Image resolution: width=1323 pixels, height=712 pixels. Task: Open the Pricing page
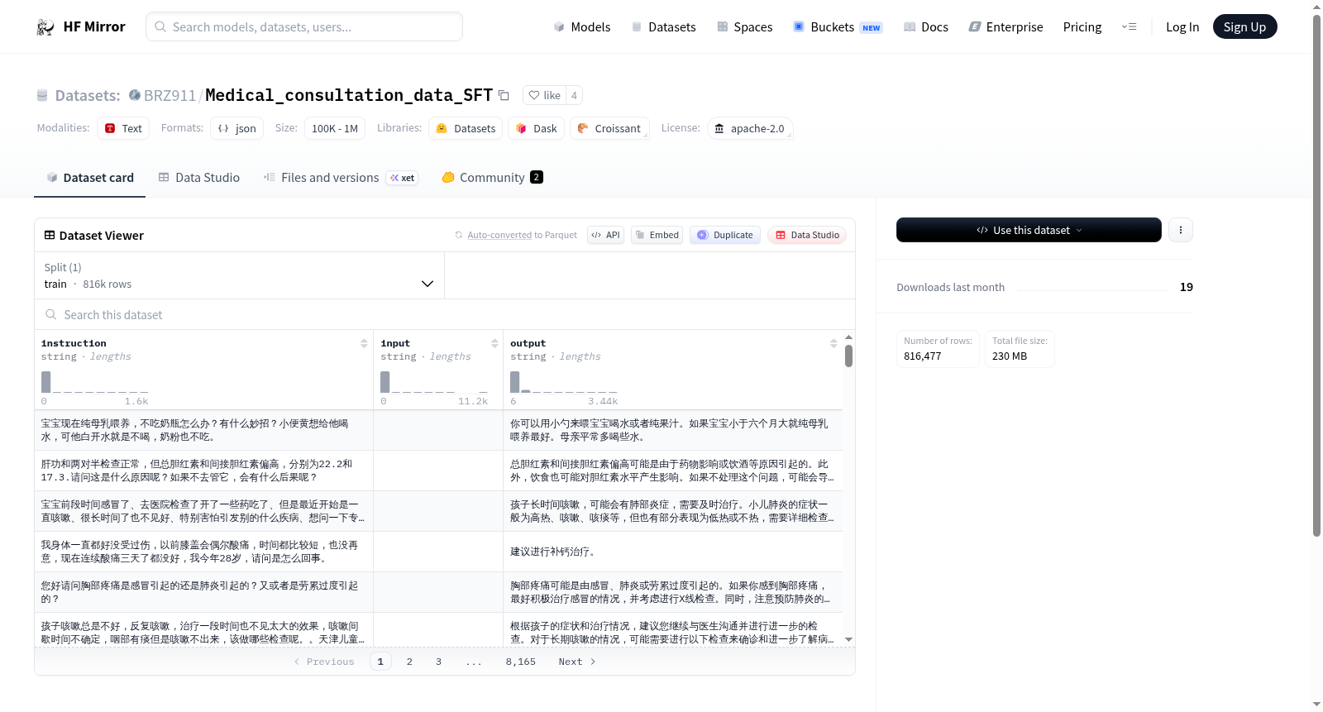[x=1082, y=27]
